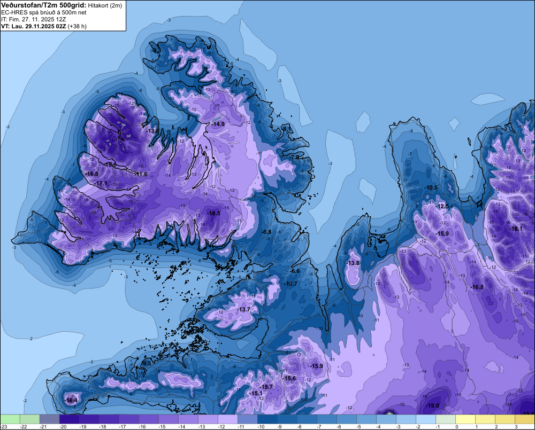Viewport: 535px width, 430px height.
Task: Click the bold -11.6 temperature value
Action: (141, 174)
